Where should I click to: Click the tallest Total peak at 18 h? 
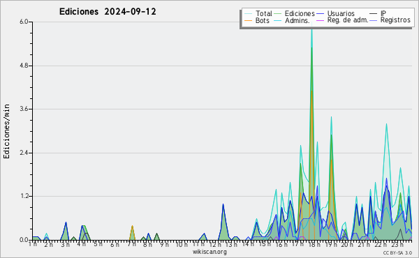(311, 28)
